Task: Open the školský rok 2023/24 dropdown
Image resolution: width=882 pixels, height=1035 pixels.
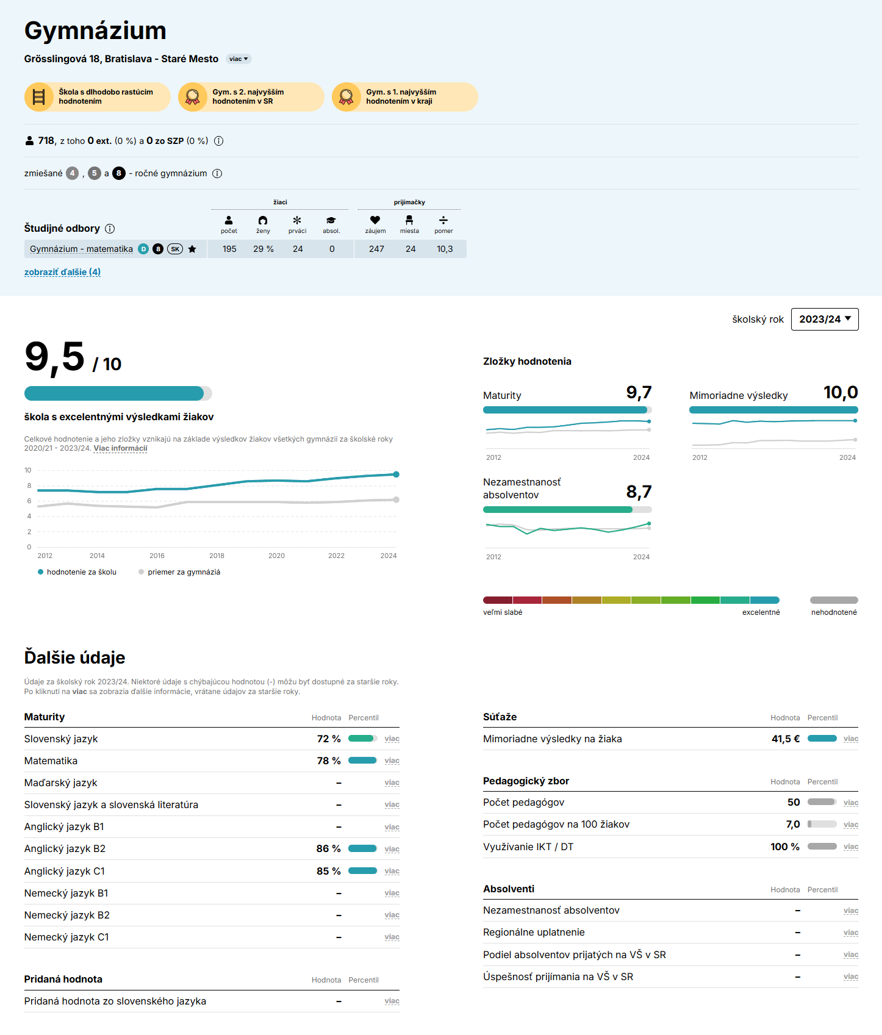Action: click(824, 319)
